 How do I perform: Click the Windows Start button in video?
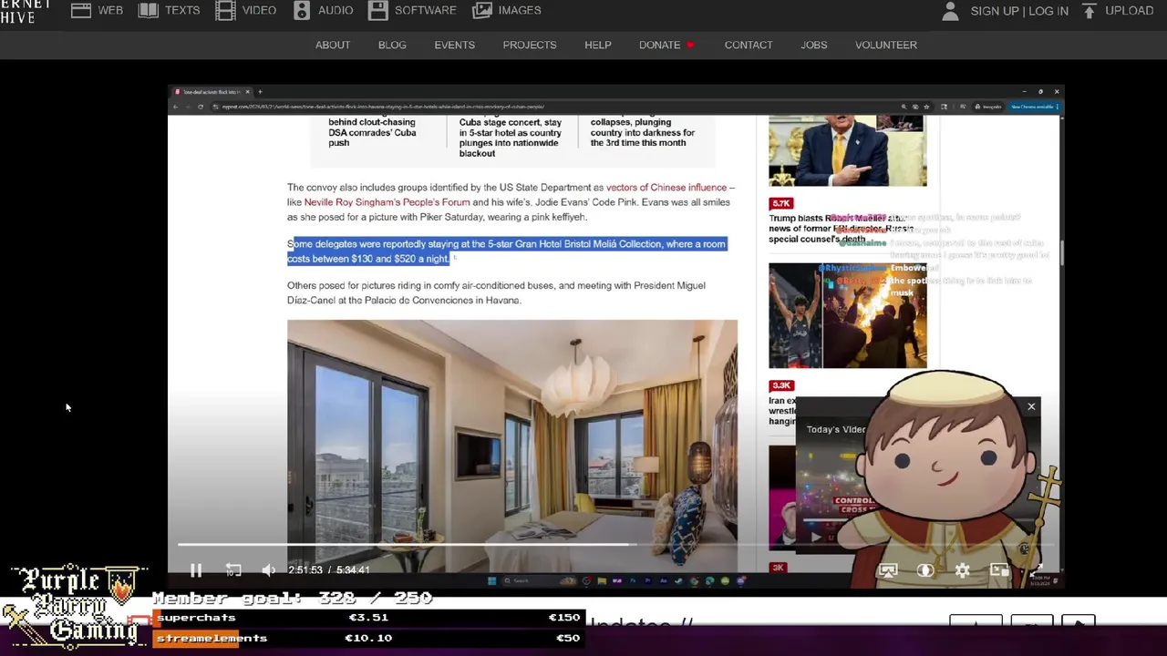pos(491,580)
